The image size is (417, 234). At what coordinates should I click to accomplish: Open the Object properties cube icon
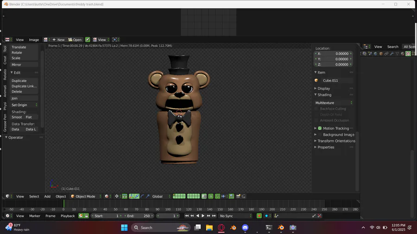click(x=381, y=54)
